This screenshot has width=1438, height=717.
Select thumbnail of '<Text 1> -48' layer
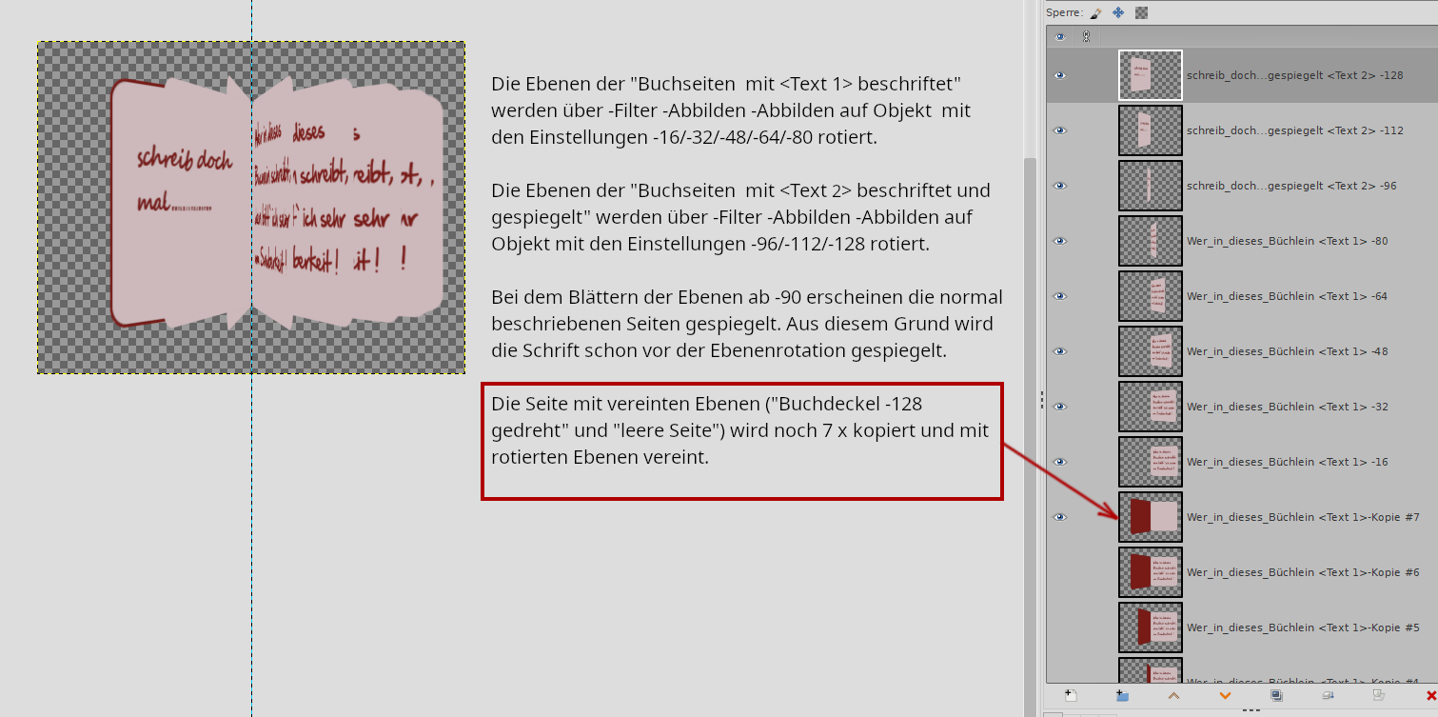click(x=1151, y=351)
